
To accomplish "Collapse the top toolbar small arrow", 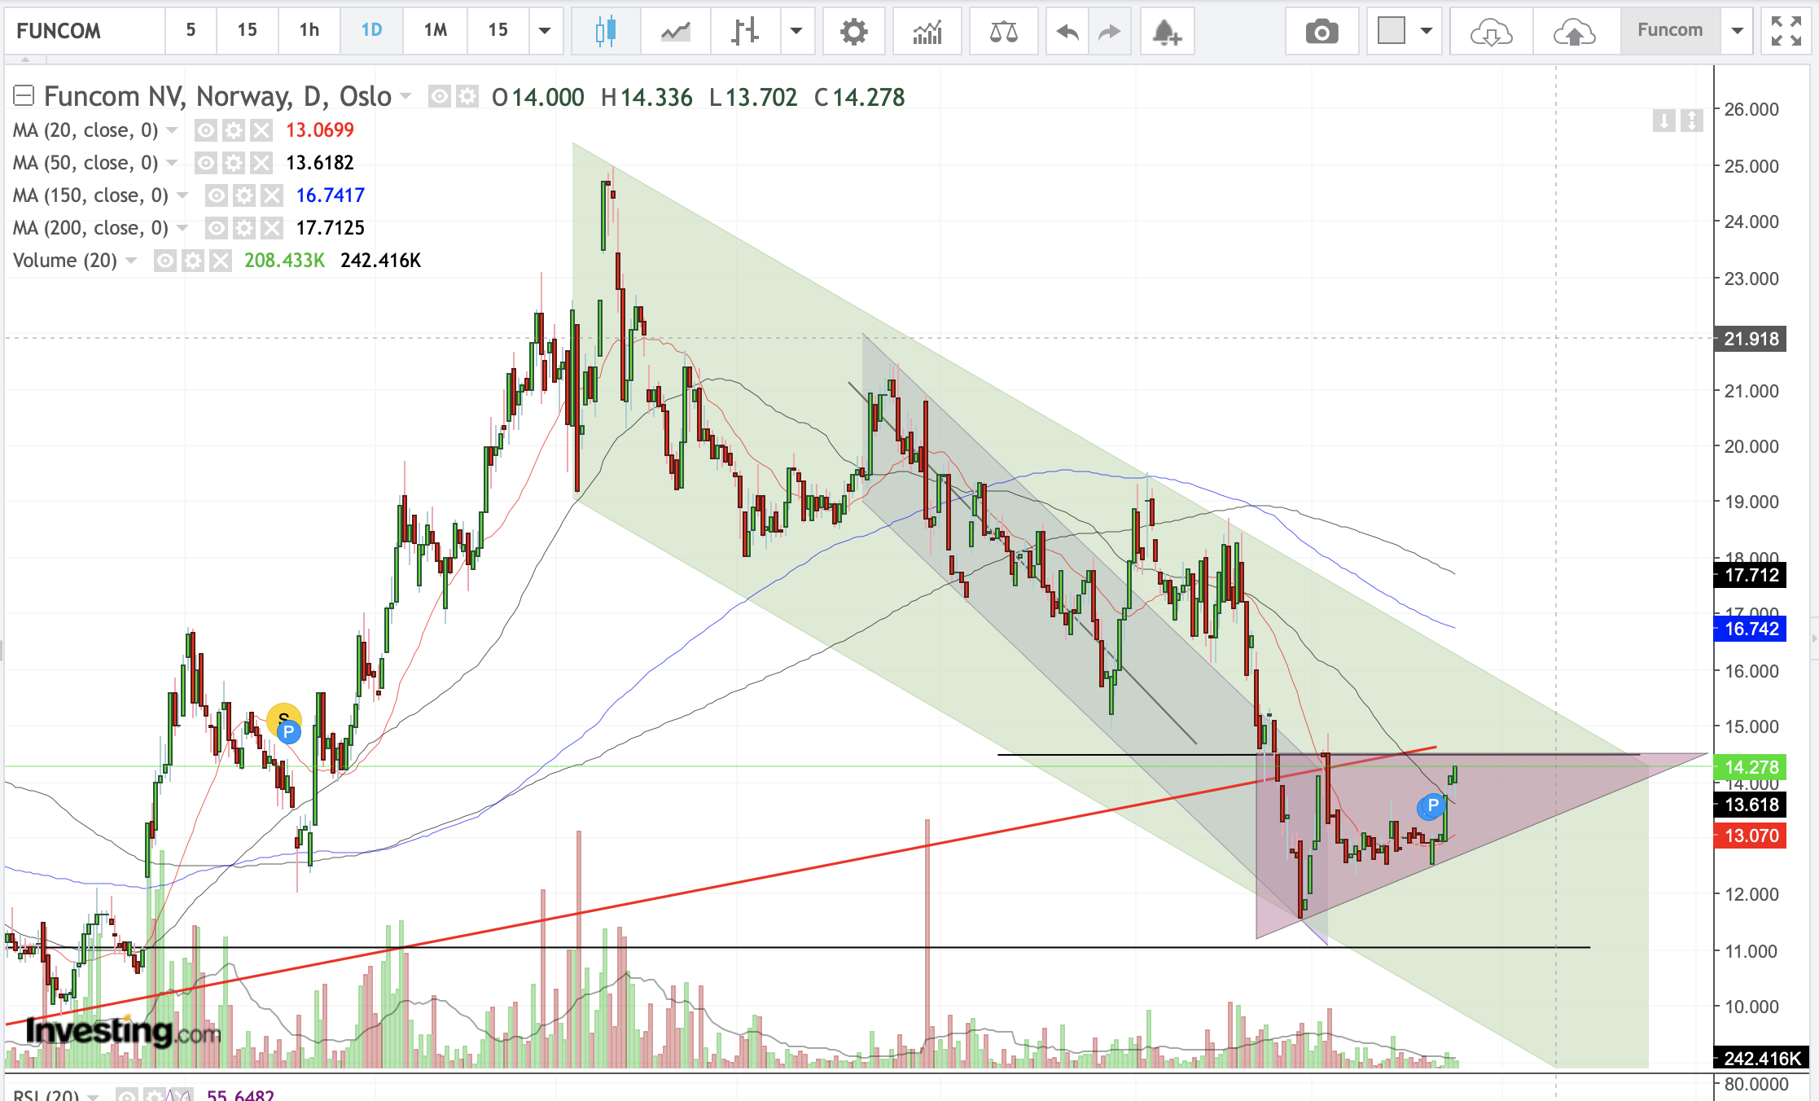I will (25, 59).
